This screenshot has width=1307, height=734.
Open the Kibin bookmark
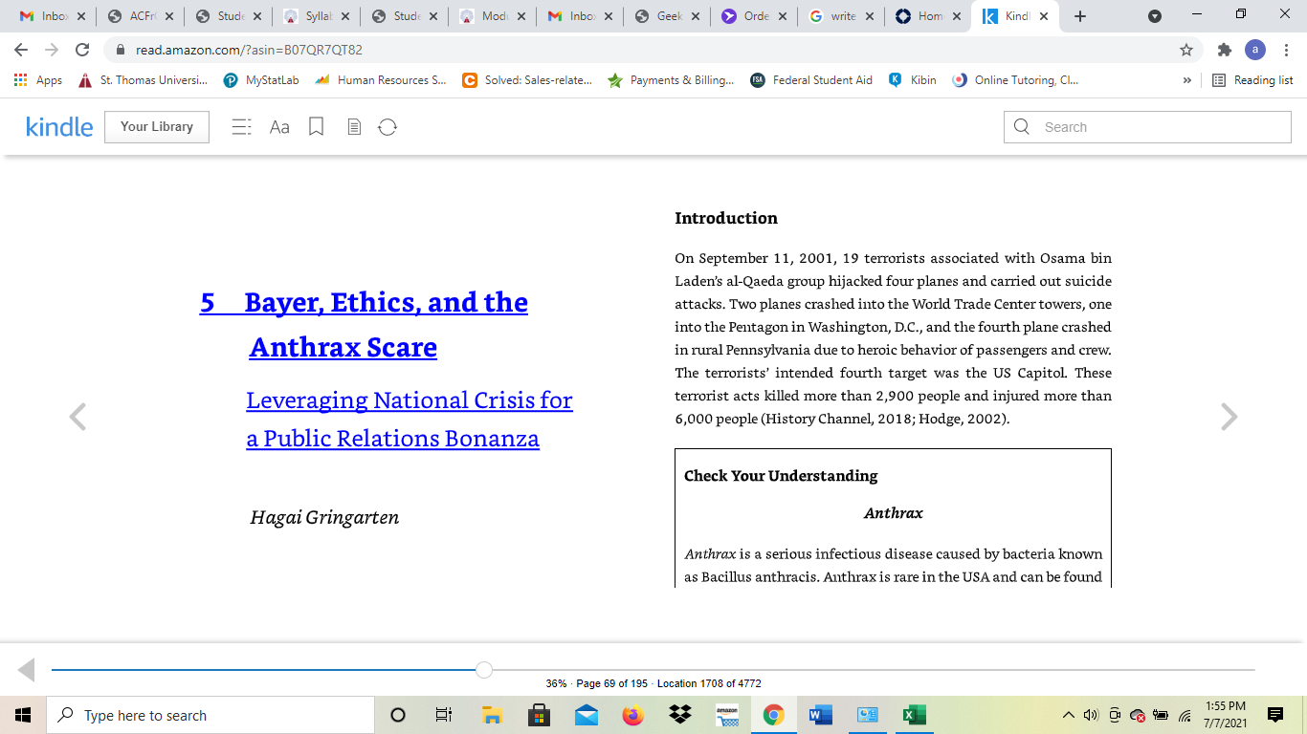coord(912,80)
